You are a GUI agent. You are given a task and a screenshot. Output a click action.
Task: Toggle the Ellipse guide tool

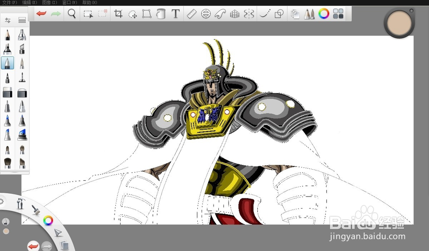tap(206, 13)
